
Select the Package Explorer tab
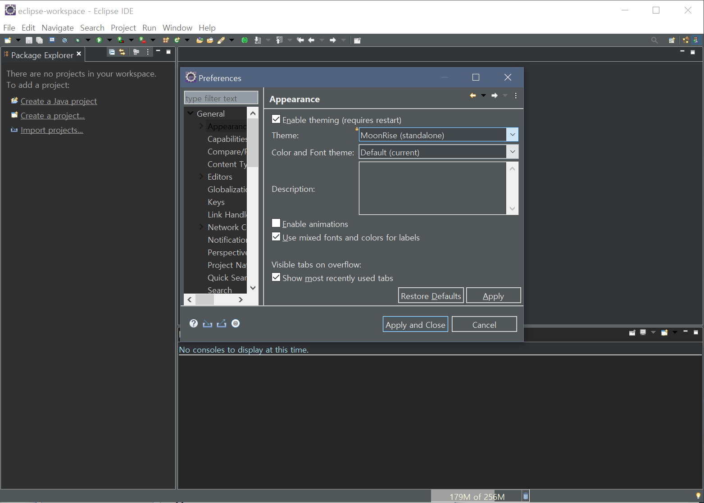pos(42,55)
